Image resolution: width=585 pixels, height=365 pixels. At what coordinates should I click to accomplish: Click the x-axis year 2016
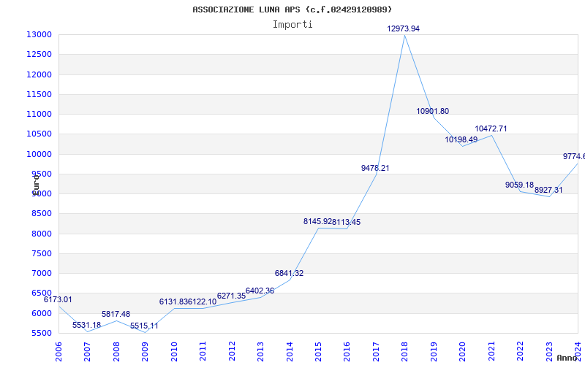pos(347,352)
